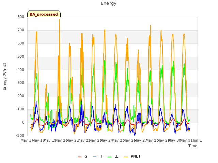Click the 500 y-axis tick label

[x=21, y=57]
